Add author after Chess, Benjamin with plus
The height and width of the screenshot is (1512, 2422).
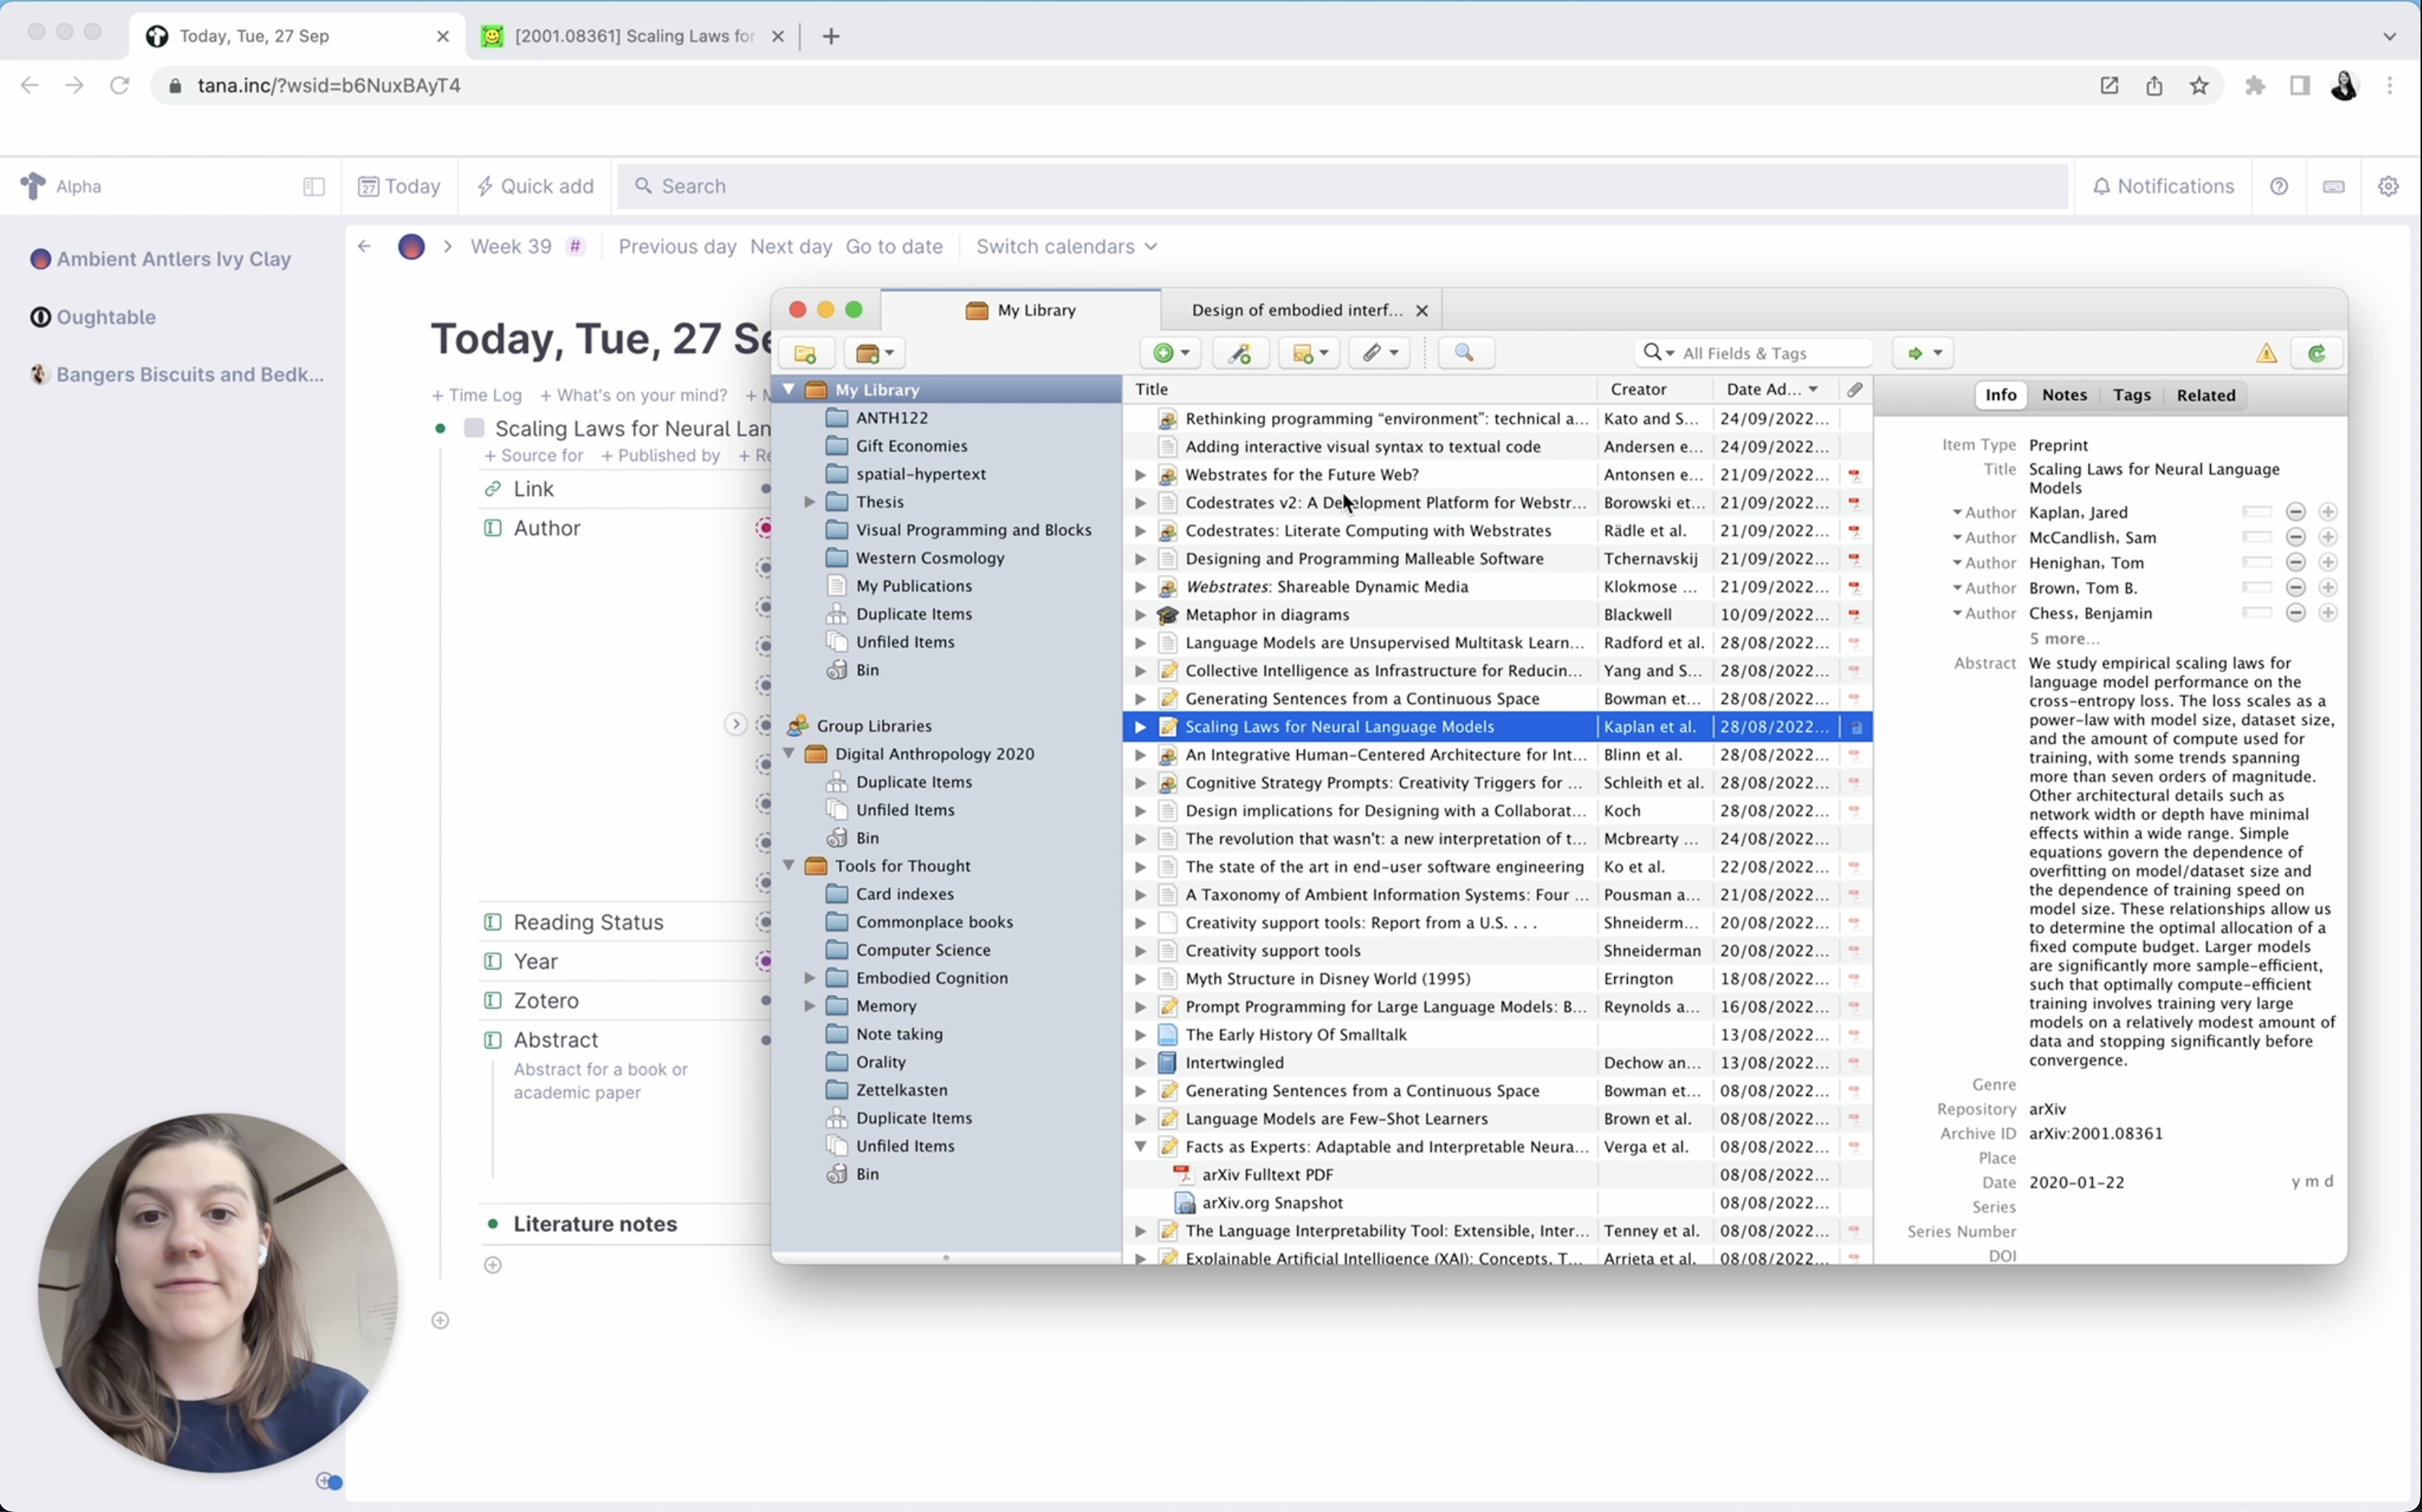pyautogui.click(x=2328, y=613)
